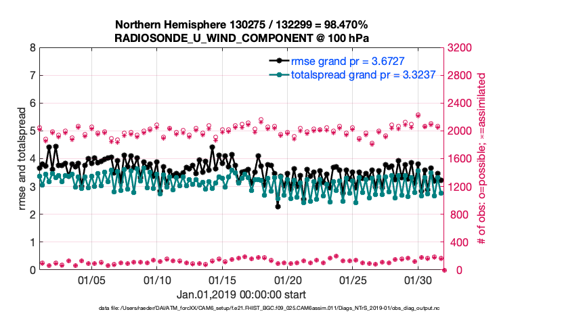Click the black rmse legend line marker
This screenshot has height=318, width=562.
[x=275, y=61]
